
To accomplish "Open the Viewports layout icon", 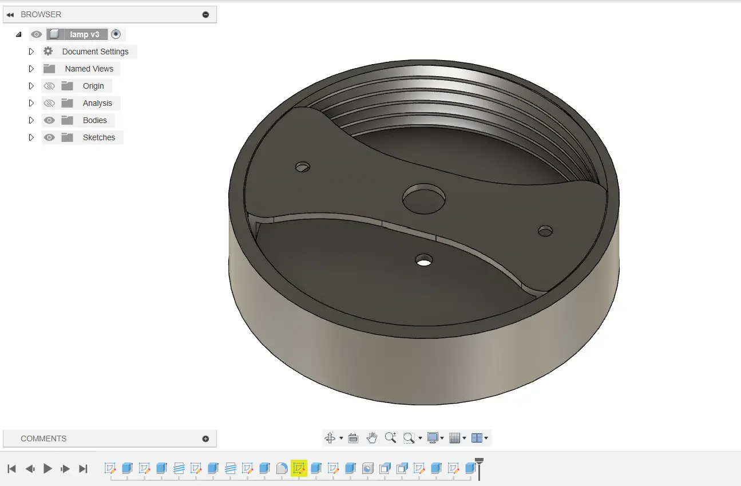I will (x=477, y=438).
